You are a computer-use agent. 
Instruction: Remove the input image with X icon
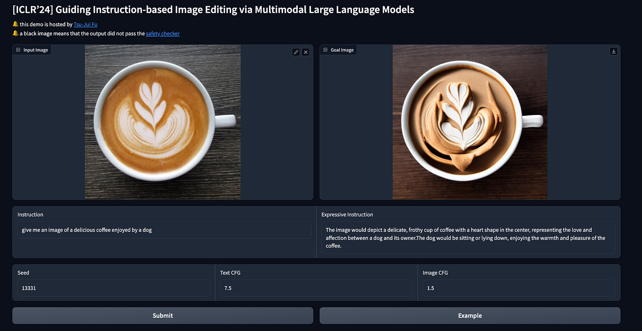(x=306, y=52)
